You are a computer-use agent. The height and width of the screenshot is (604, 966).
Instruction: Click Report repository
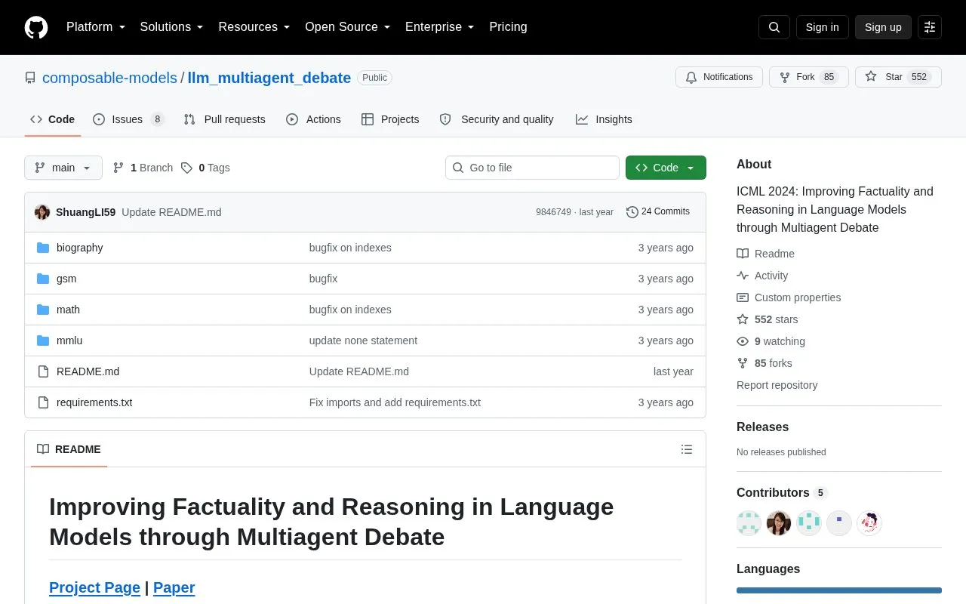coord(777,385)
